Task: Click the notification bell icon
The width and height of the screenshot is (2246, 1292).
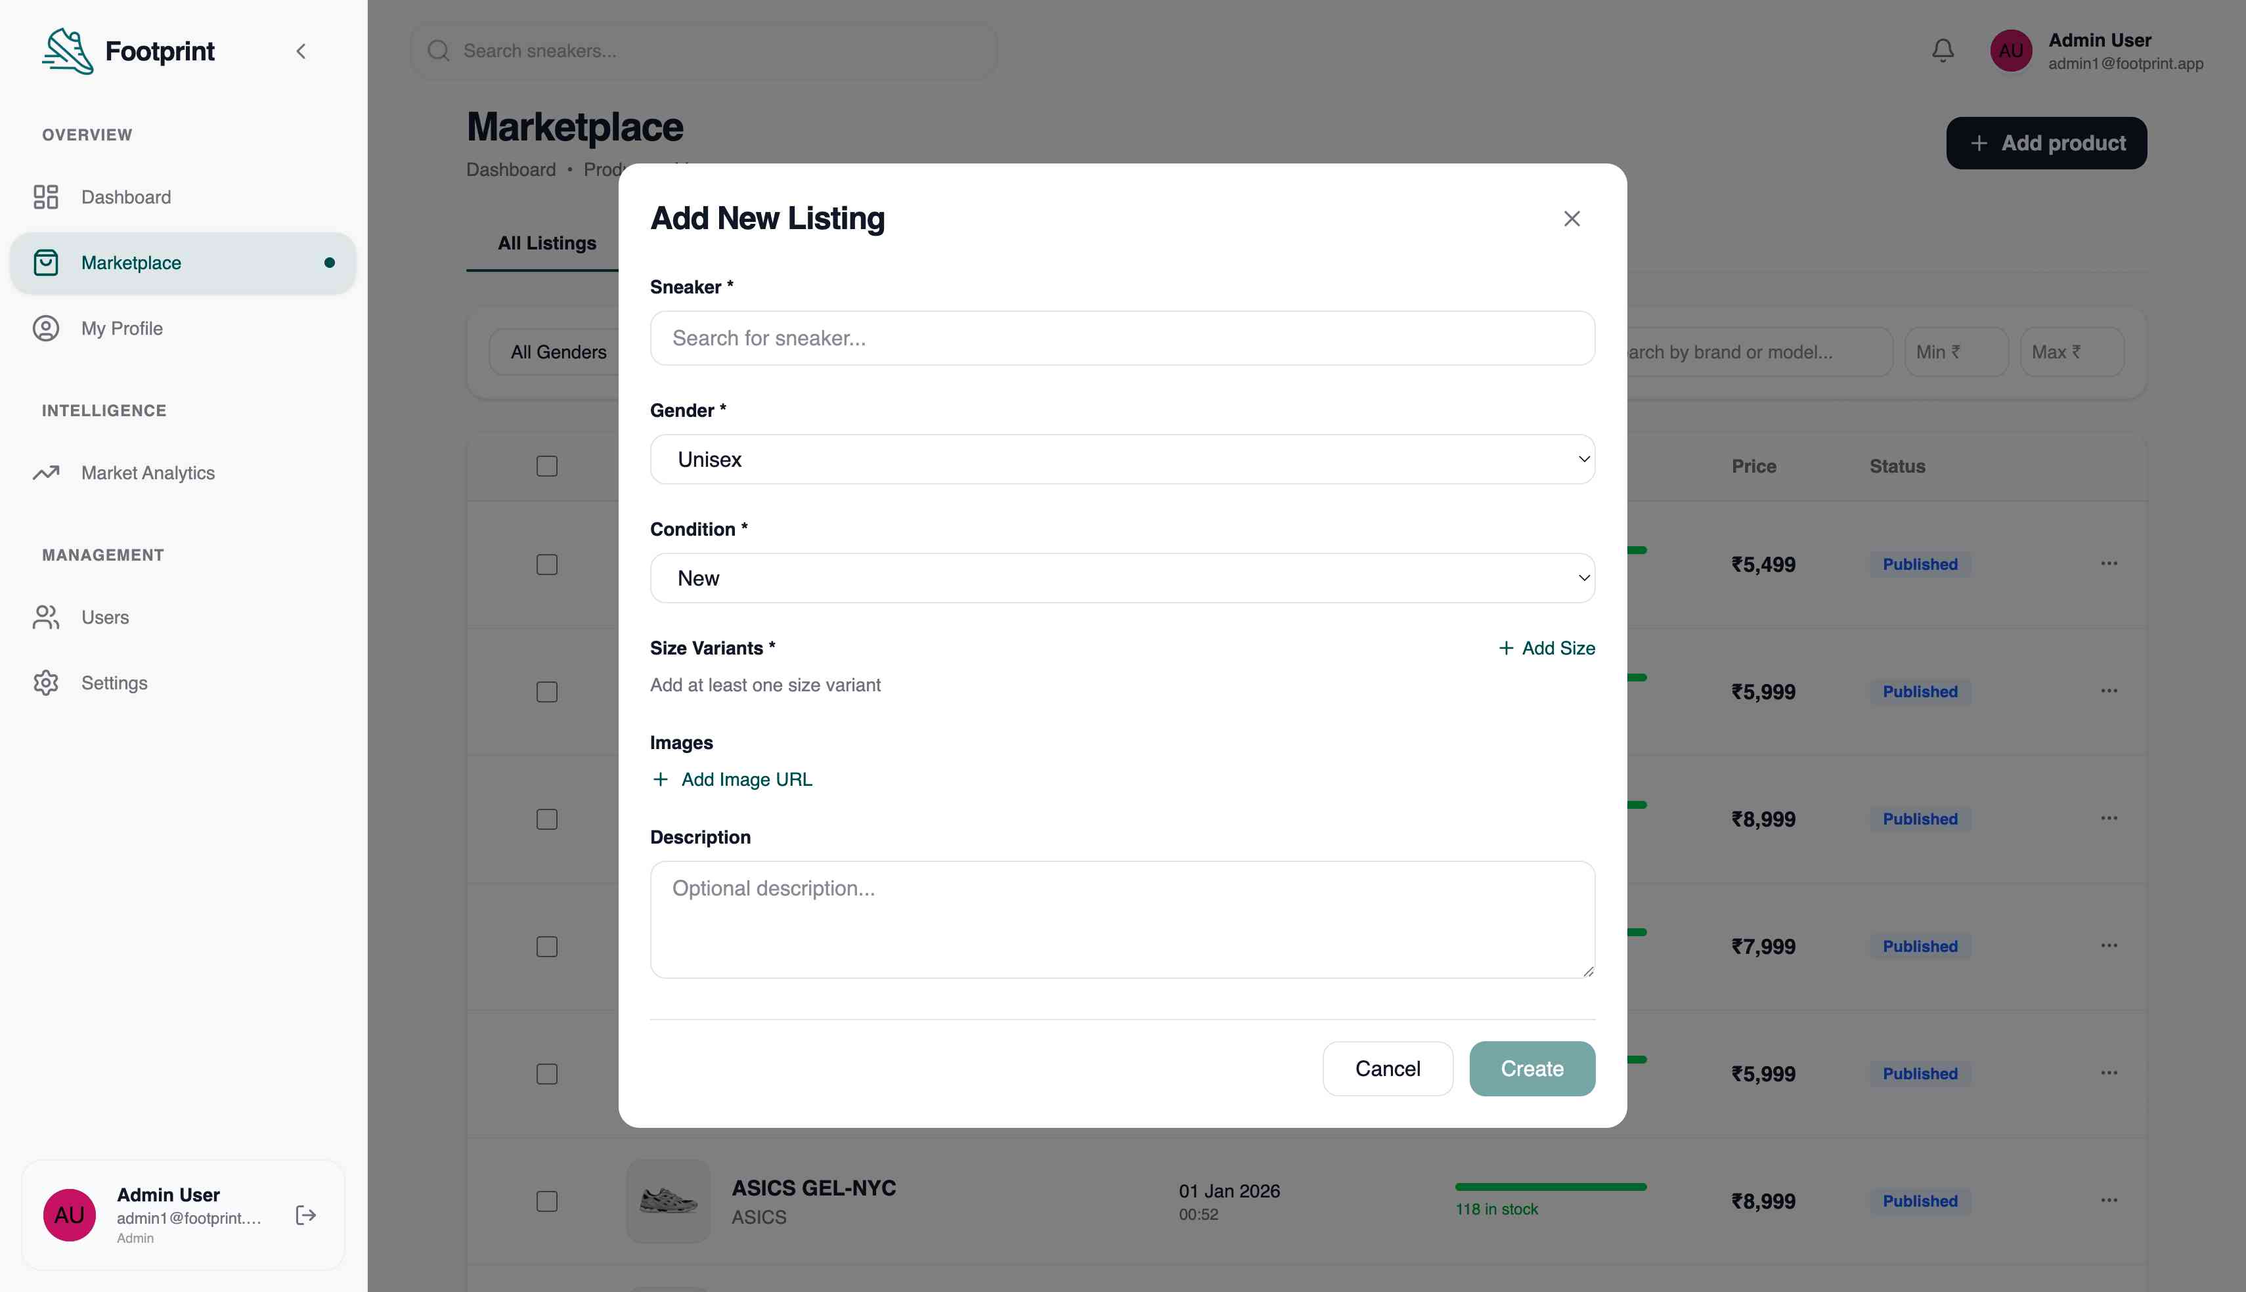Action: tap(1943, 51)
